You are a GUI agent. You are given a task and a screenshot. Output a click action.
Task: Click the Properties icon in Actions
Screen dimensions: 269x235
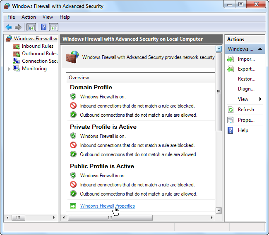pyautogui.click(x=231, y=120)
